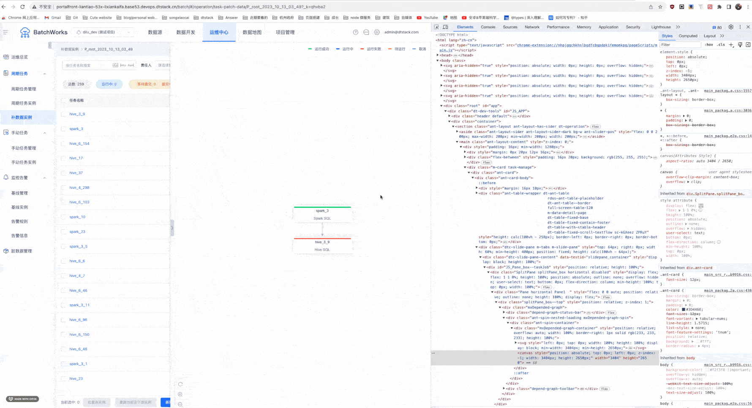The height and width of the screenshot is (408, 752).
Task: Tick the checkbox for hive_17
Action: (64, 158)
